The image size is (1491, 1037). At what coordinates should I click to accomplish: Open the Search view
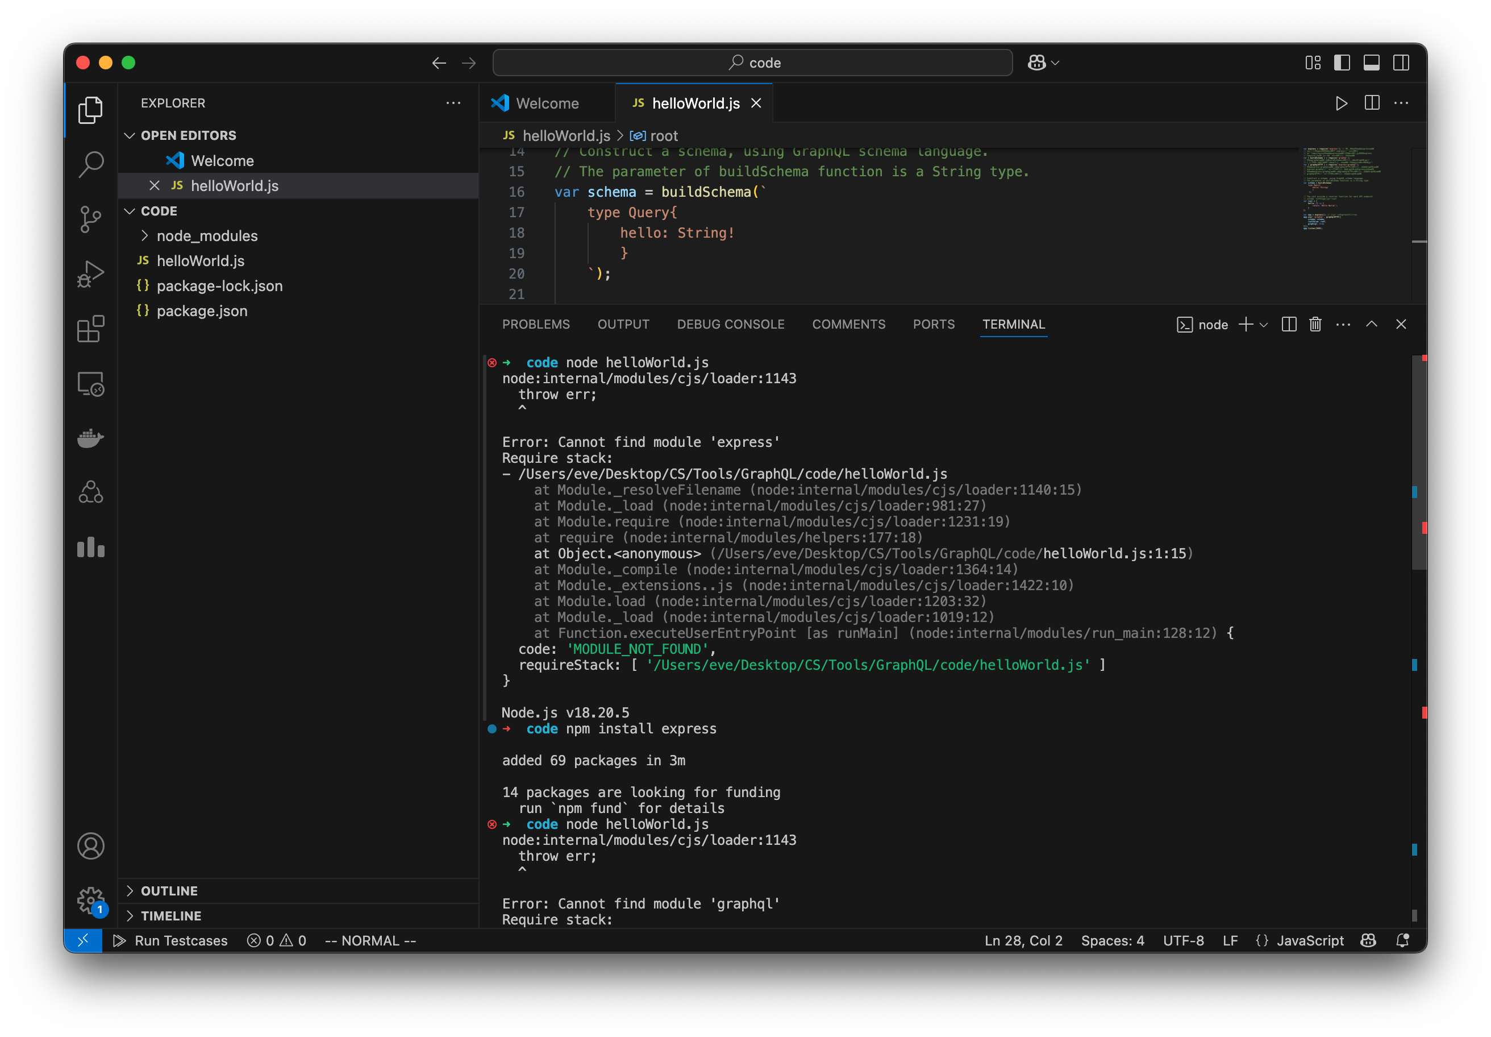90,164
